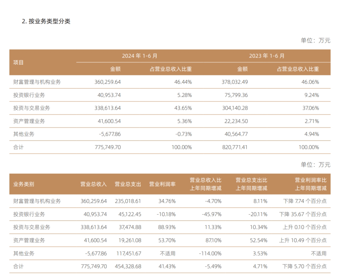Select the total expense 454,328.68
Image resolution: width=340 pixels, height=279 pixels.
pos(128,266)
